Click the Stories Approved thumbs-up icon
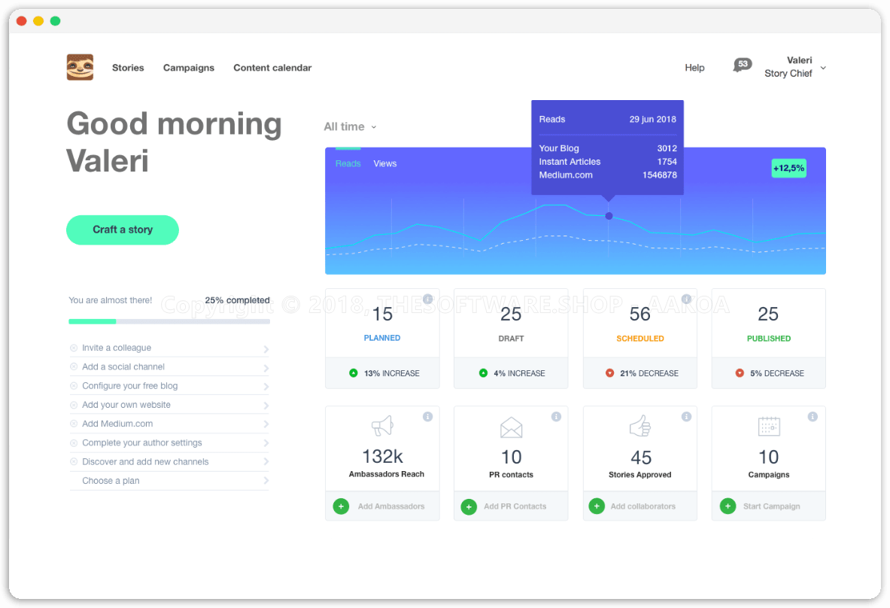890x608 pixels. (639, 427)
